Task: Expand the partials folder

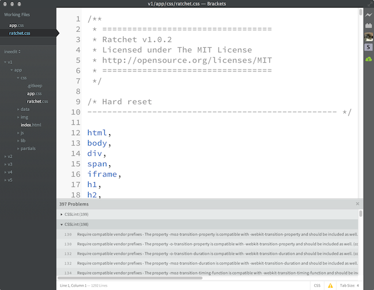Action: (x=18, y=148)
